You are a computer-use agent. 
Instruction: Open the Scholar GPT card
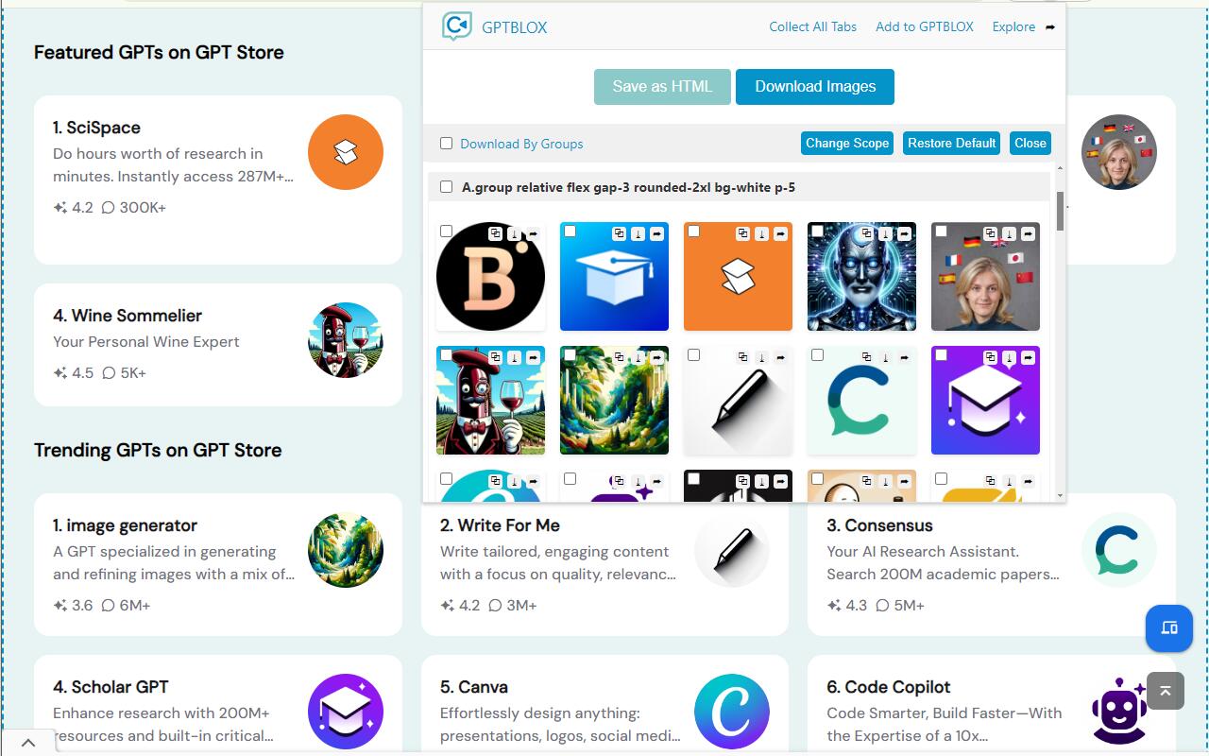(218, 705)
